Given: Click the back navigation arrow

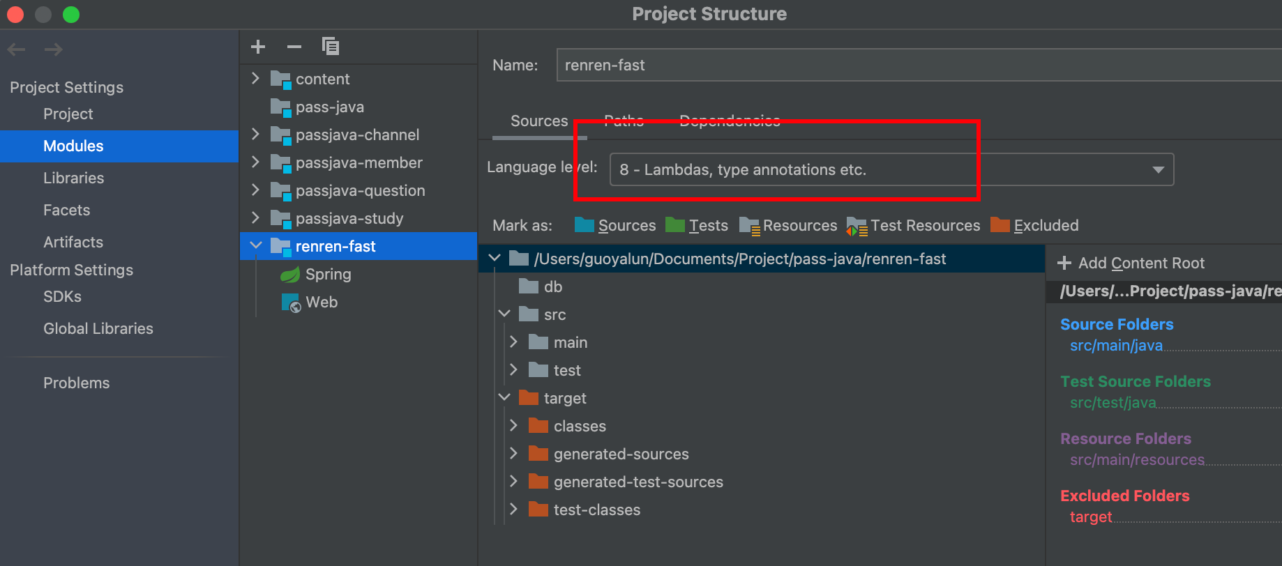Looking at the screenshot, I should click(x=17, y=49).
